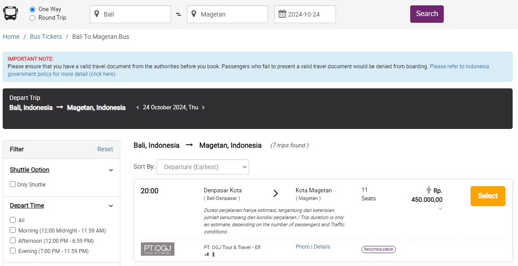Screen dimensions: 518x266
Task: Select the One Way radio button
Action: [32, 9]
